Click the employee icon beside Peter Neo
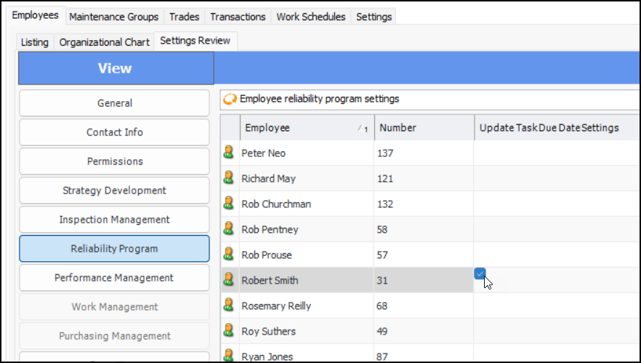Image resolution: width=641 pixels, height=363 pixels. [229, 153]
